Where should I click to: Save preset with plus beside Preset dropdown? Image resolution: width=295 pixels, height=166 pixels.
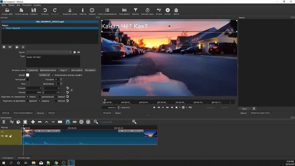click(75, 52)
